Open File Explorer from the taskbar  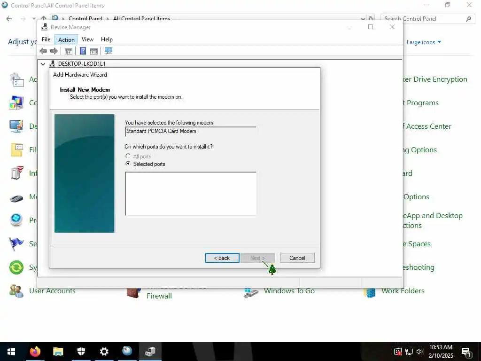click(x=58, y=352)
